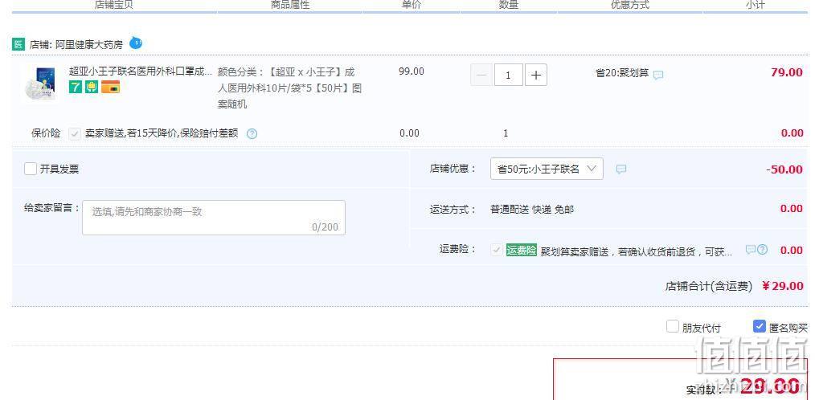
Task: Click comment icon beside shop discount dropdown
Action: 620,169
